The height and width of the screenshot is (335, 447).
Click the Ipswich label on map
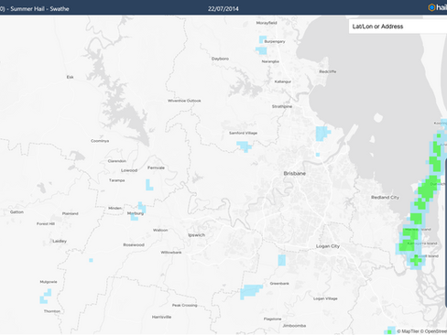(x=196, y=235)
